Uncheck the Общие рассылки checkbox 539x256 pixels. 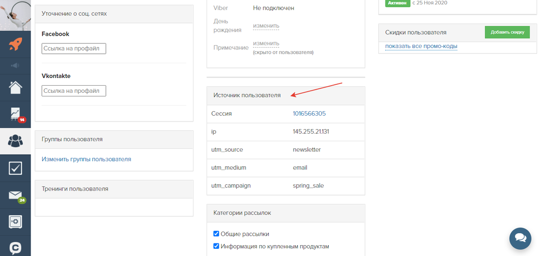216,234
